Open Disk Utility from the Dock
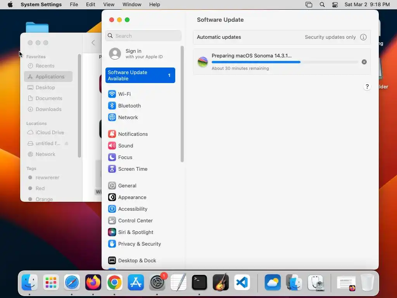This screenshot has width=397, height=298. (x=316, y=282)
